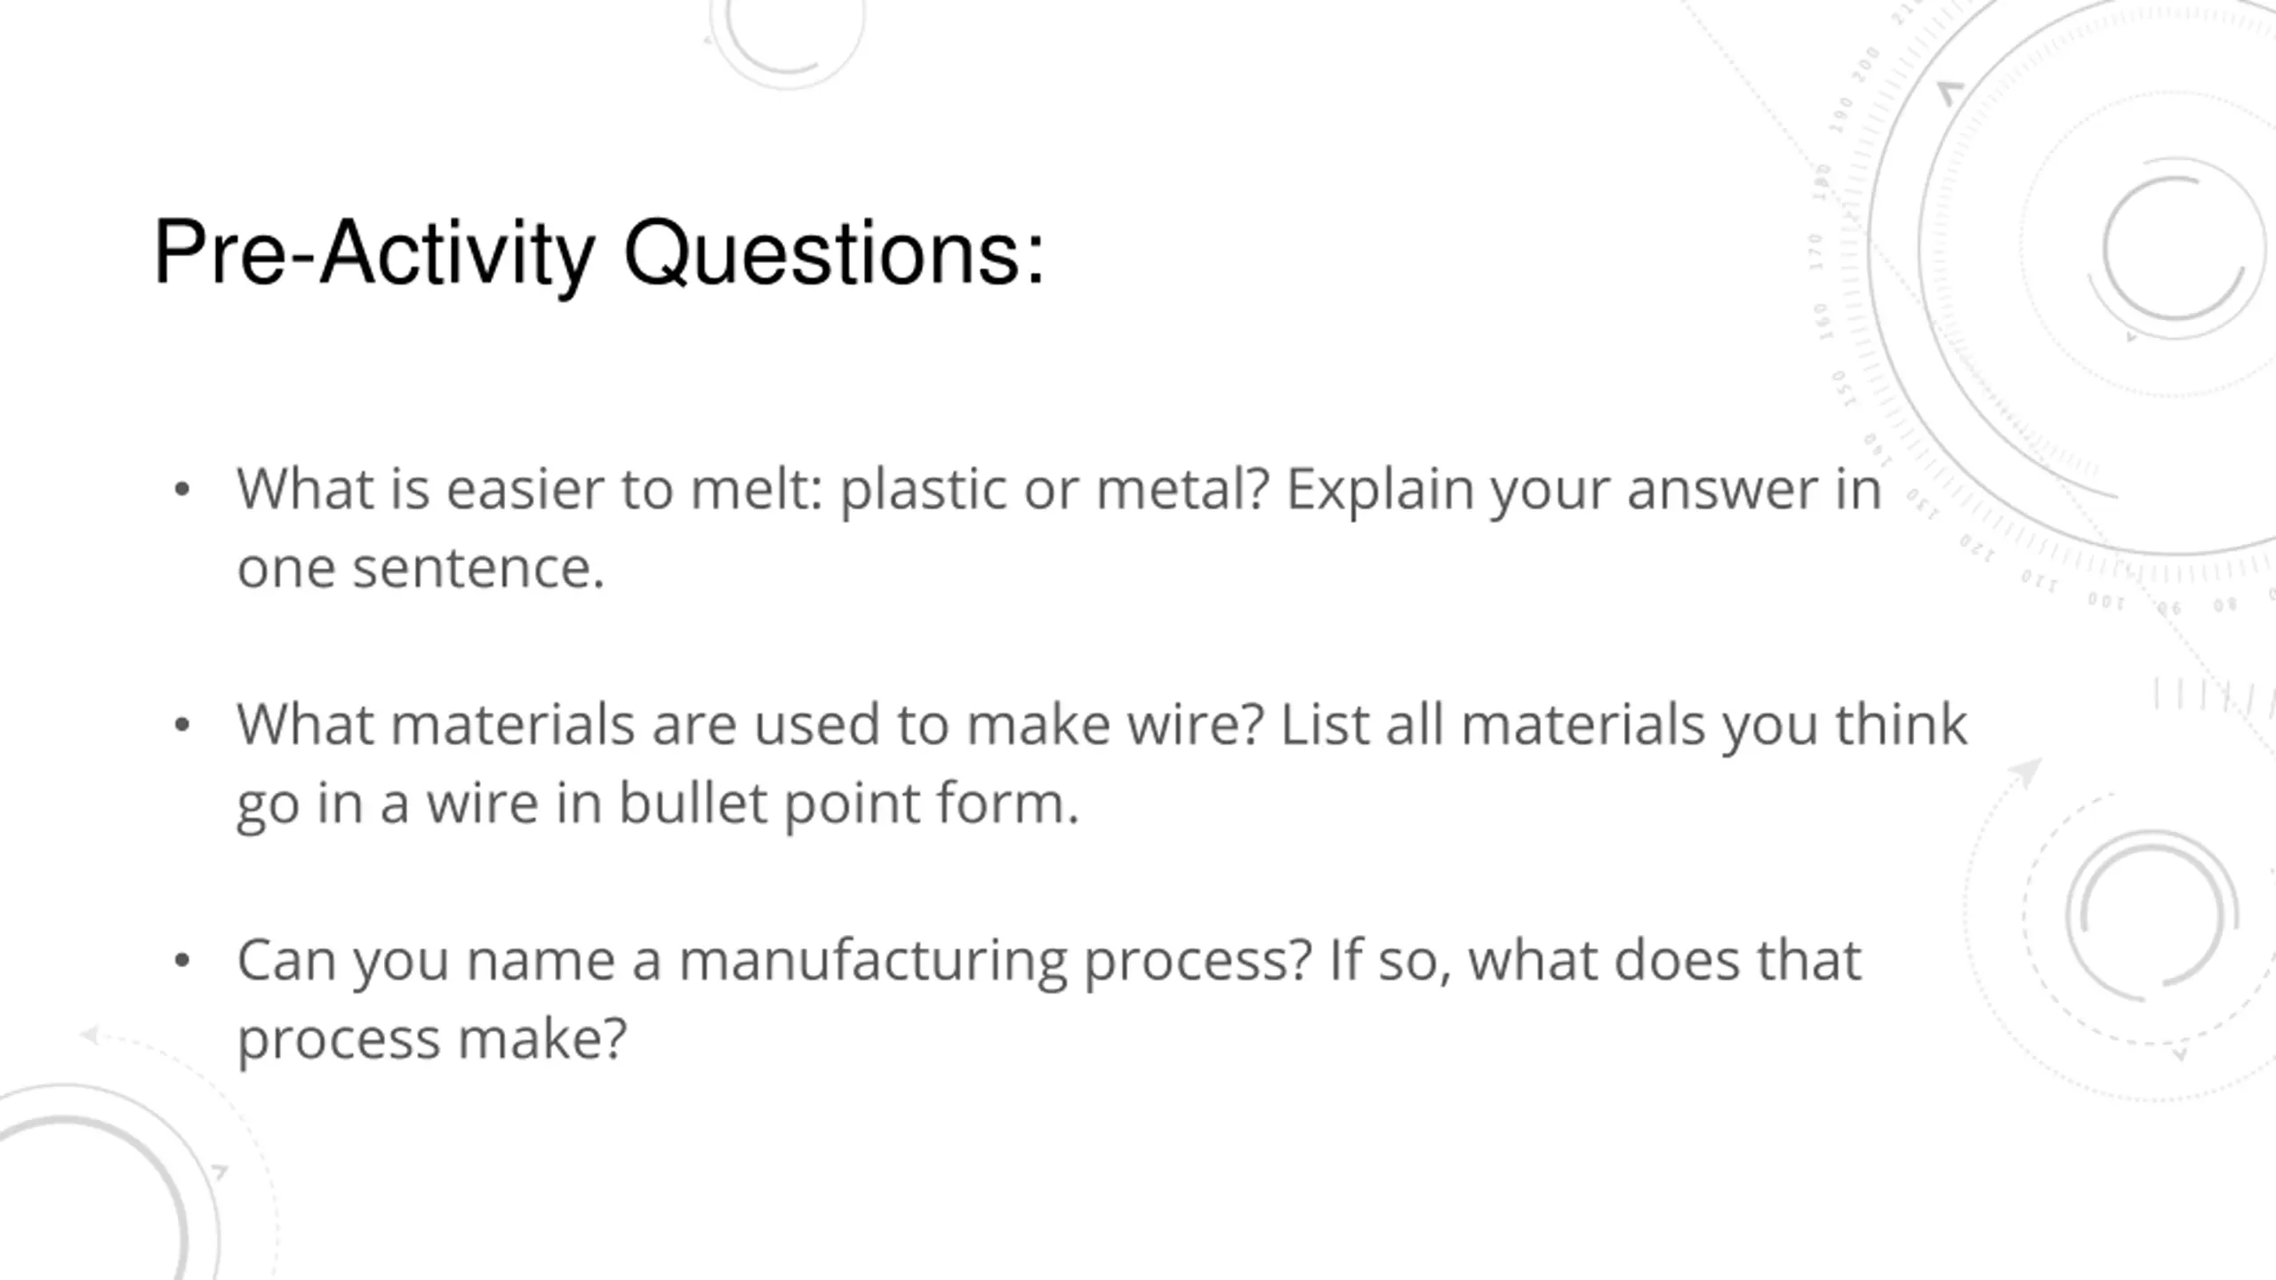The image size is (2276, 1280).
Task: Click the 'process make?' text line
Action: 432,1040
